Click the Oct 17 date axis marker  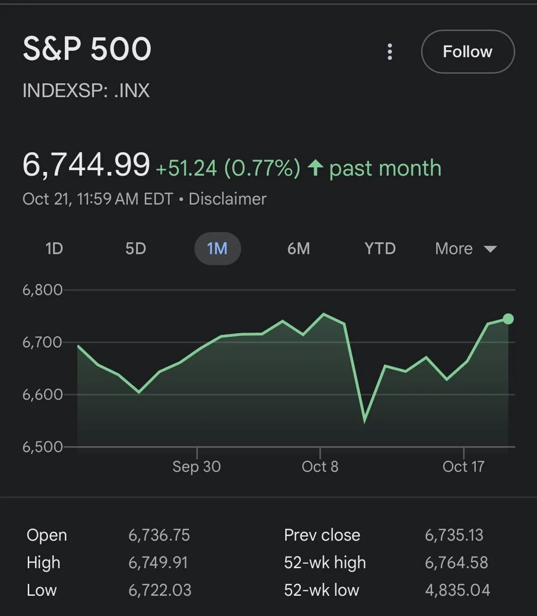(x=463, y=466)
